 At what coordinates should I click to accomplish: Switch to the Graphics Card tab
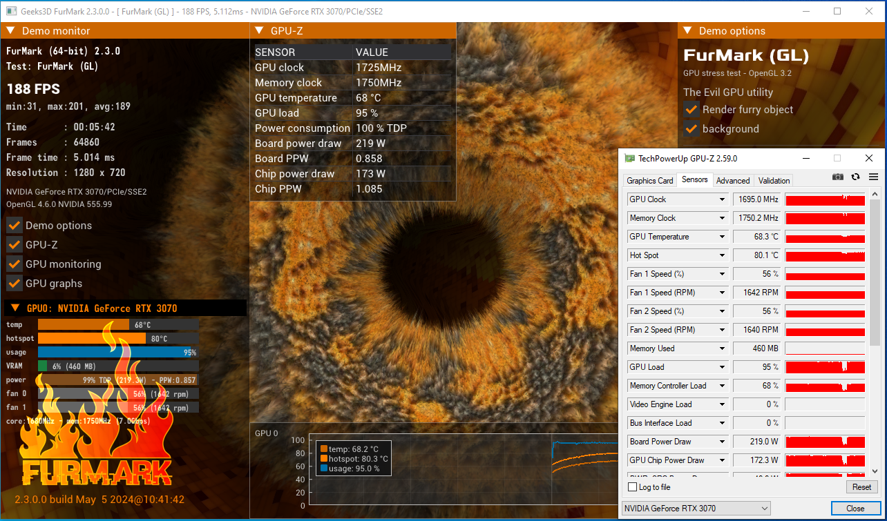649,181
